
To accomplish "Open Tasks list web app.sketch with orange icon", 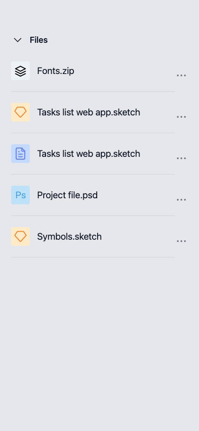I will pyautogui.click(x=89, y=112).
